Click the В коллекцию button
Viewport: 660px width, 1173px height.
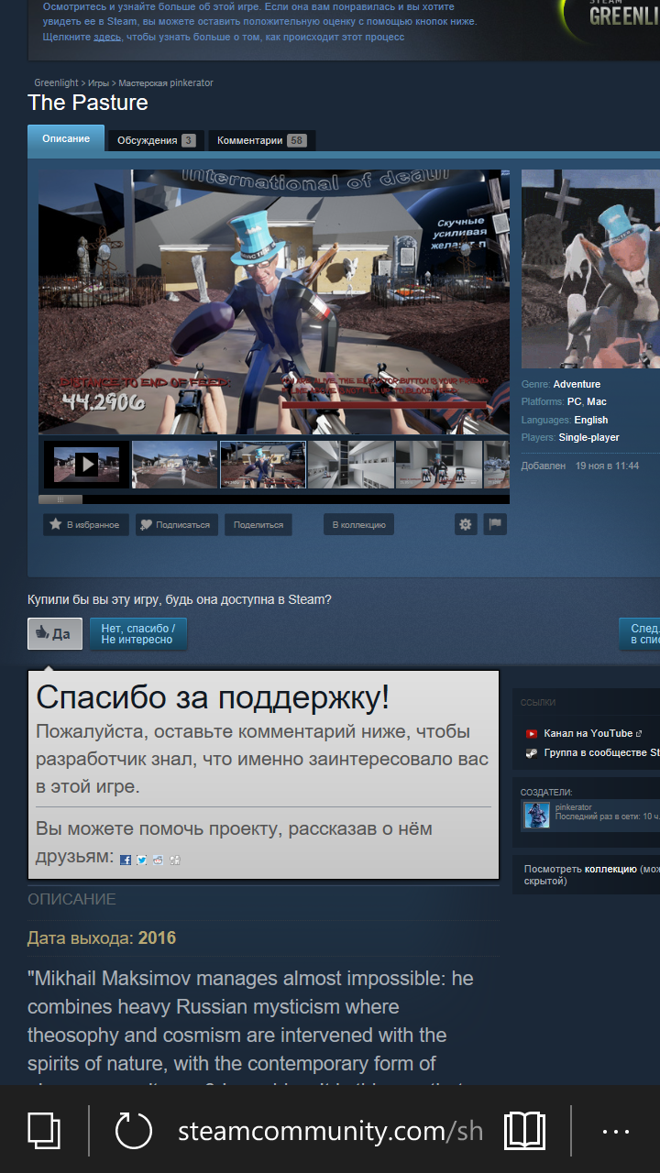(359, 524)
